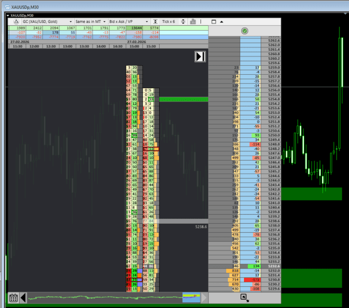The image size is (349, 308).
Task: Select the 12:00 time column header
Action: click(34, 46)
